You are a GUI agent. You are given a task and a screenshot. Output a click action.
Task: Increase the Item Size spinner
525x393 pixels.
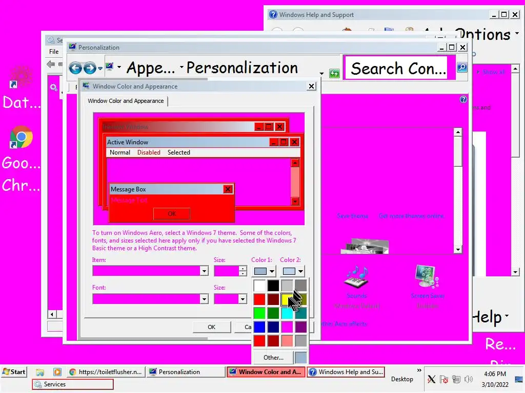(243, 268)
